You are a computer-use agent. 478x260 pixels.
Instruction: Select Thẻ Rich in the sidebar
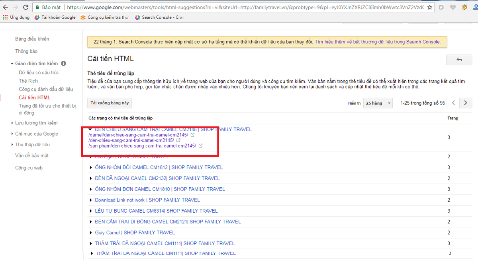click(x=28, y=81)
